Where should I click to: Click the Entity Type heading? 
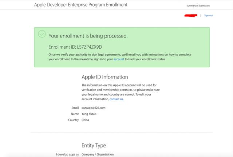(94, 145)
